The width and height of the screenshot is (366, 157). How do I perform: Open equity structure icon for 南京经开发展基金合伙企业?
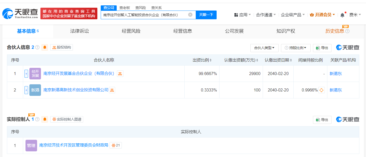120,74
